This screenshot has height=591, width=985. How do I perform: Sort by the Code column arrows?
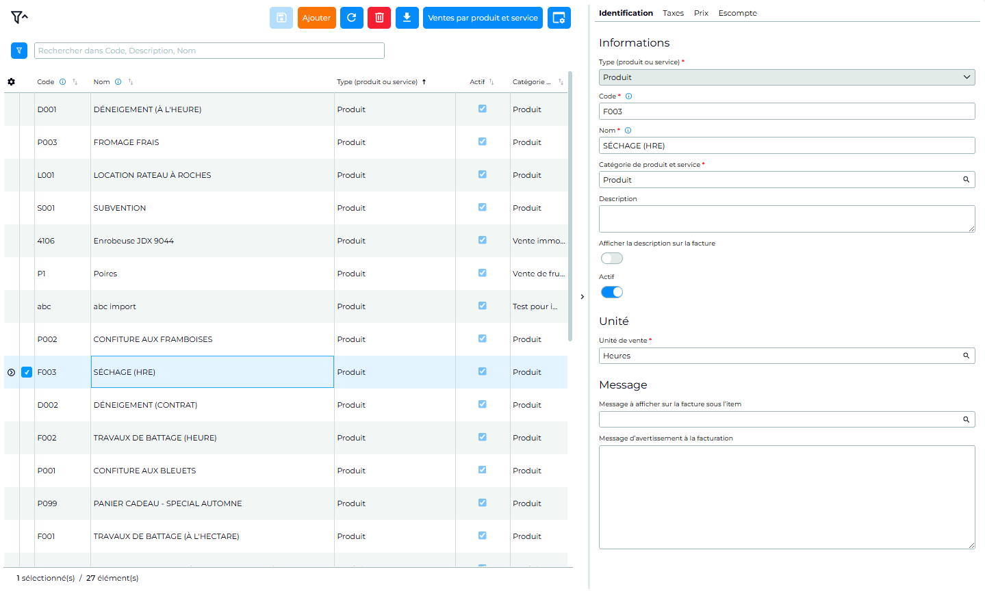(x=75, y=82)
